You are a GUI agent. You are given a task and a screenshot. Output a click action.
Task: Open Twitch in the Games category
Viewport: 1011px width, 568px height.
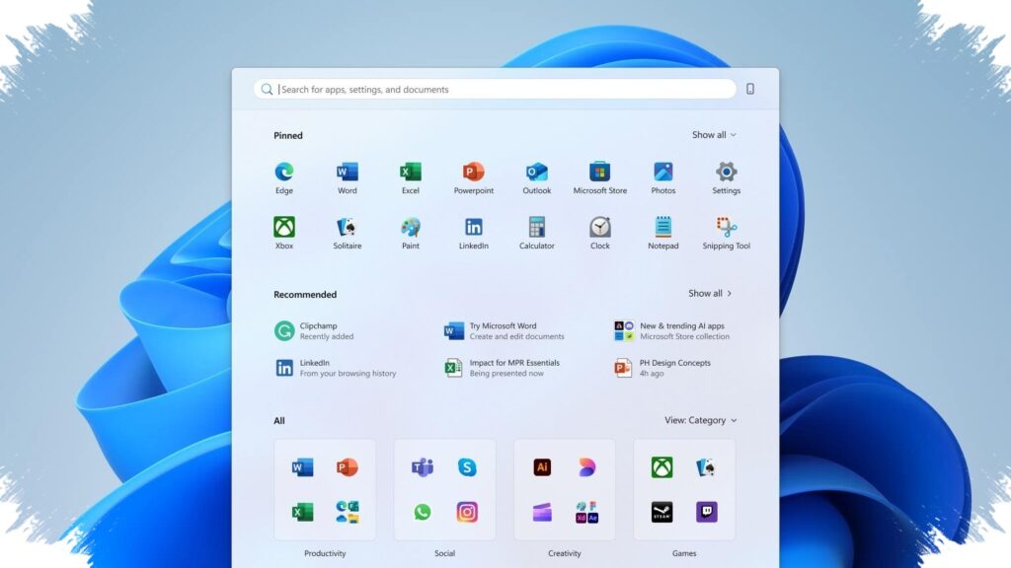pos(707,512)
